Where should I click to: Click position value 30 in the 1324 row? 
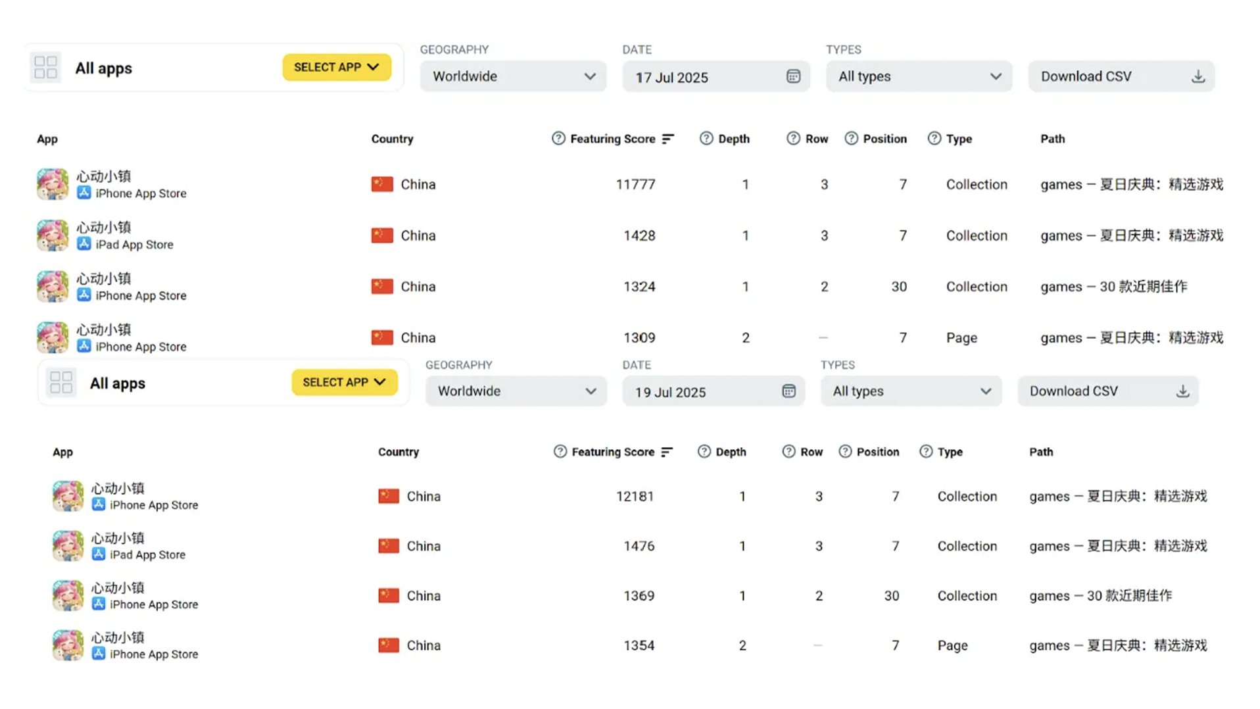pos(899,287)
